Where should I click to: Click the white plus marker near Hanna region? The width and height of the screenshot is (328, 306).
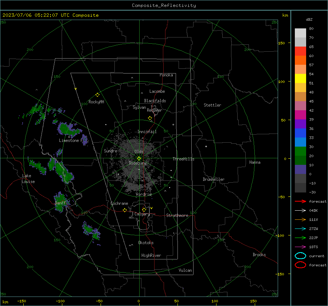(x=206, y=146)
